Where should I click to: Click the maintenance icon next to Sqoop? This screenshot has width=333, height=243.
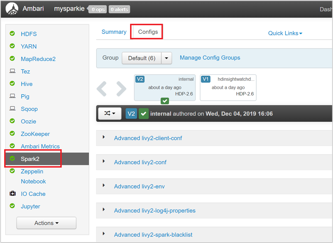[x=13, y=109]
